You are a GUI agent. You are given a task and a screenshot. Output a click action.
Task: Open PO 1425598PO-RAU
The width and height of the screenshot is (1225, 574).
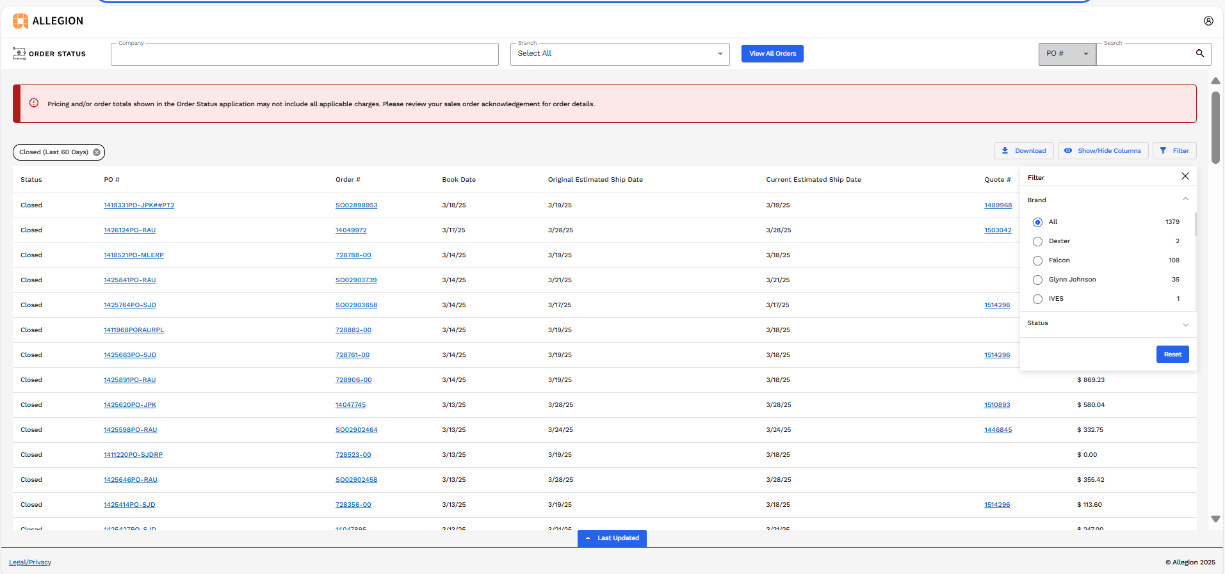tap(131, 430)
